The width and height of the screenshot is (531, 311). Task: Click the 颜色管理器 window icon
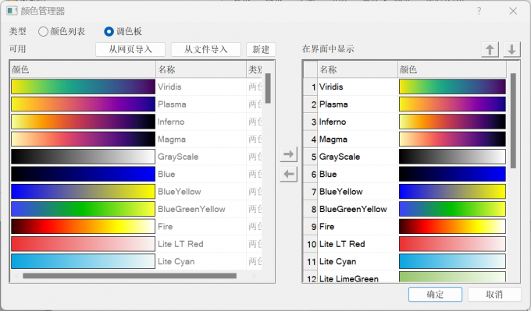click(x=12, y=11)
